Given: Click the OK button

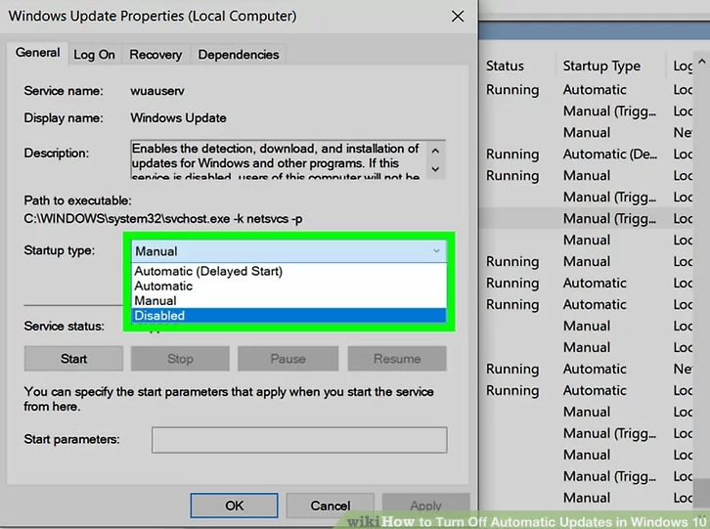Looking at the screenshot, I should [x=235, y=506].
